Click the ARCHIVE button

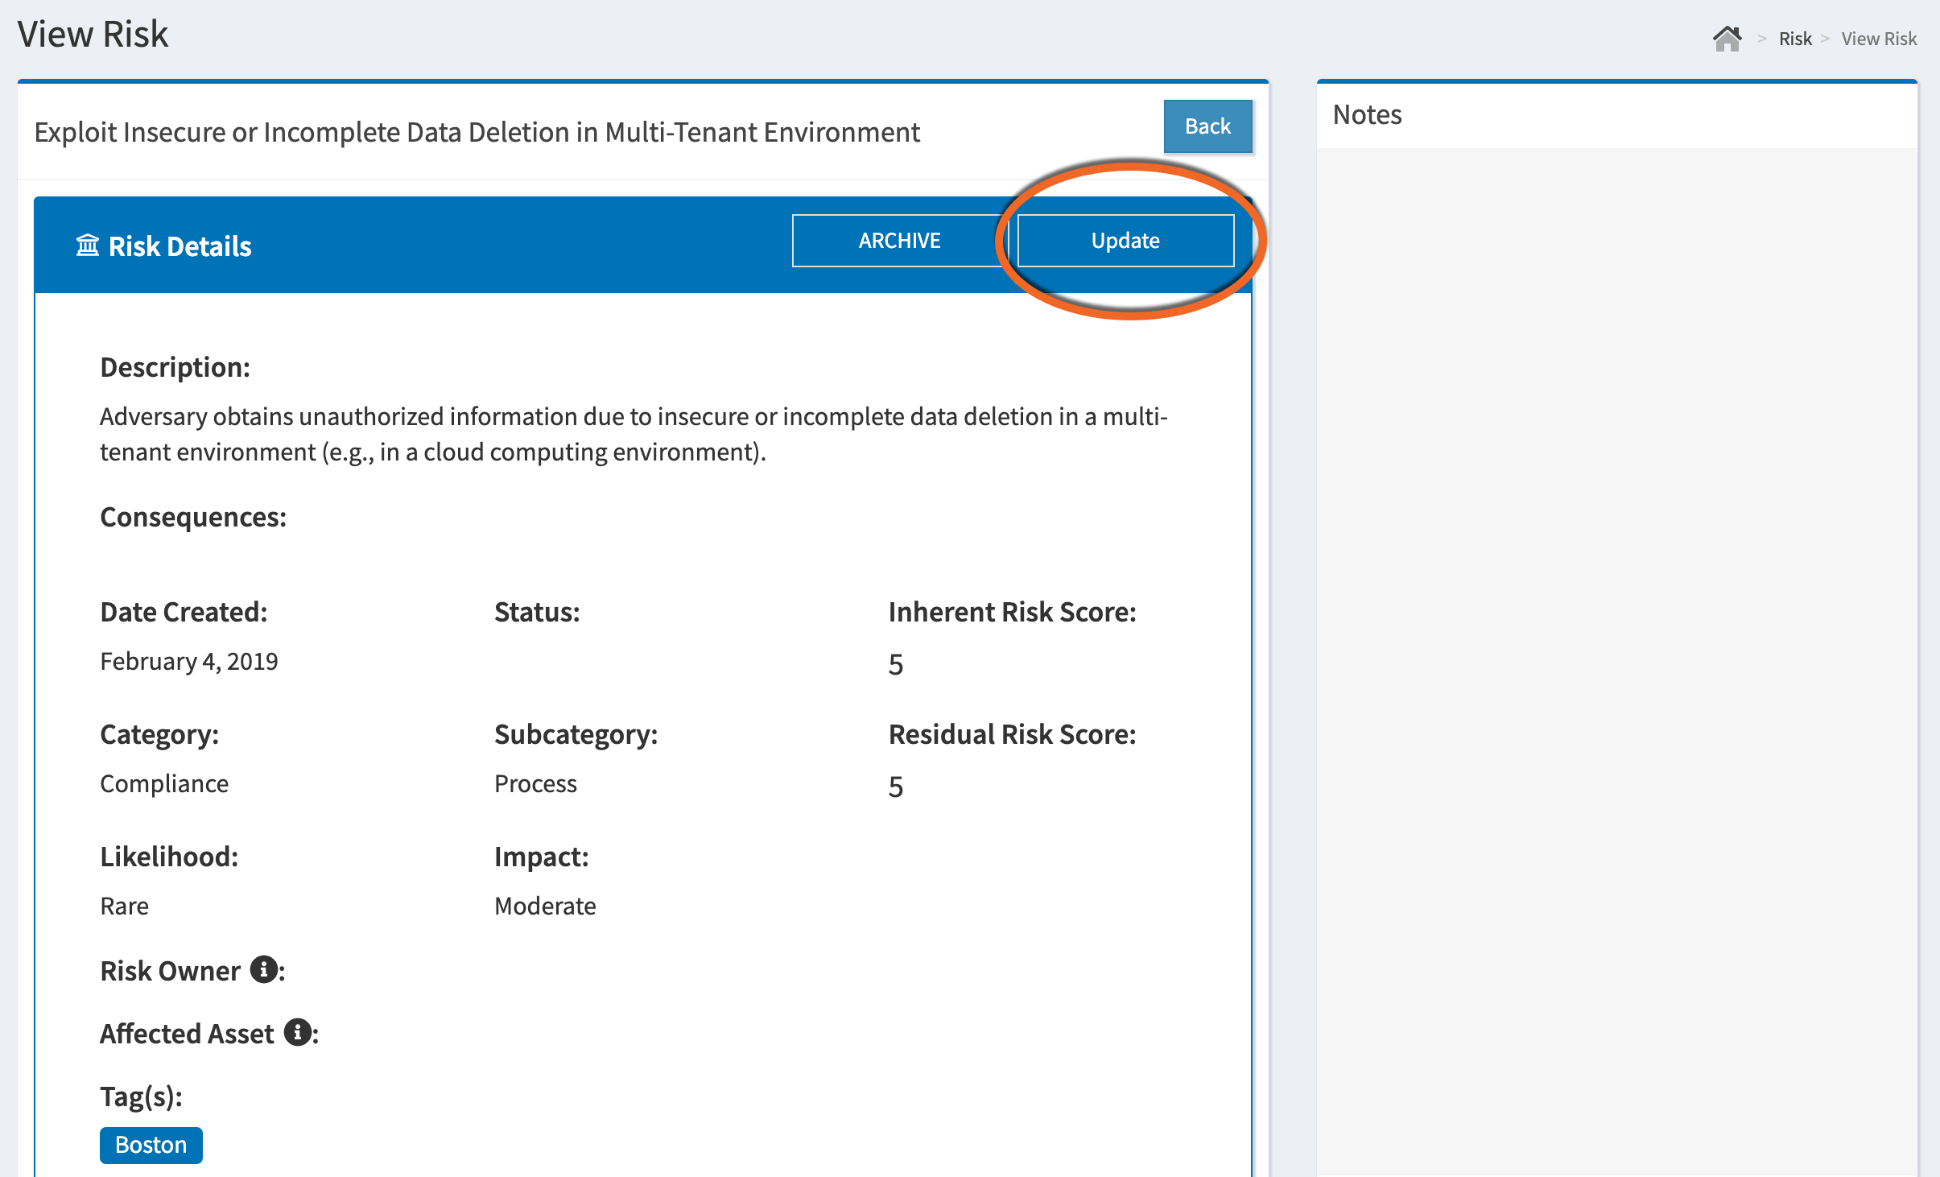pos(899,240)
